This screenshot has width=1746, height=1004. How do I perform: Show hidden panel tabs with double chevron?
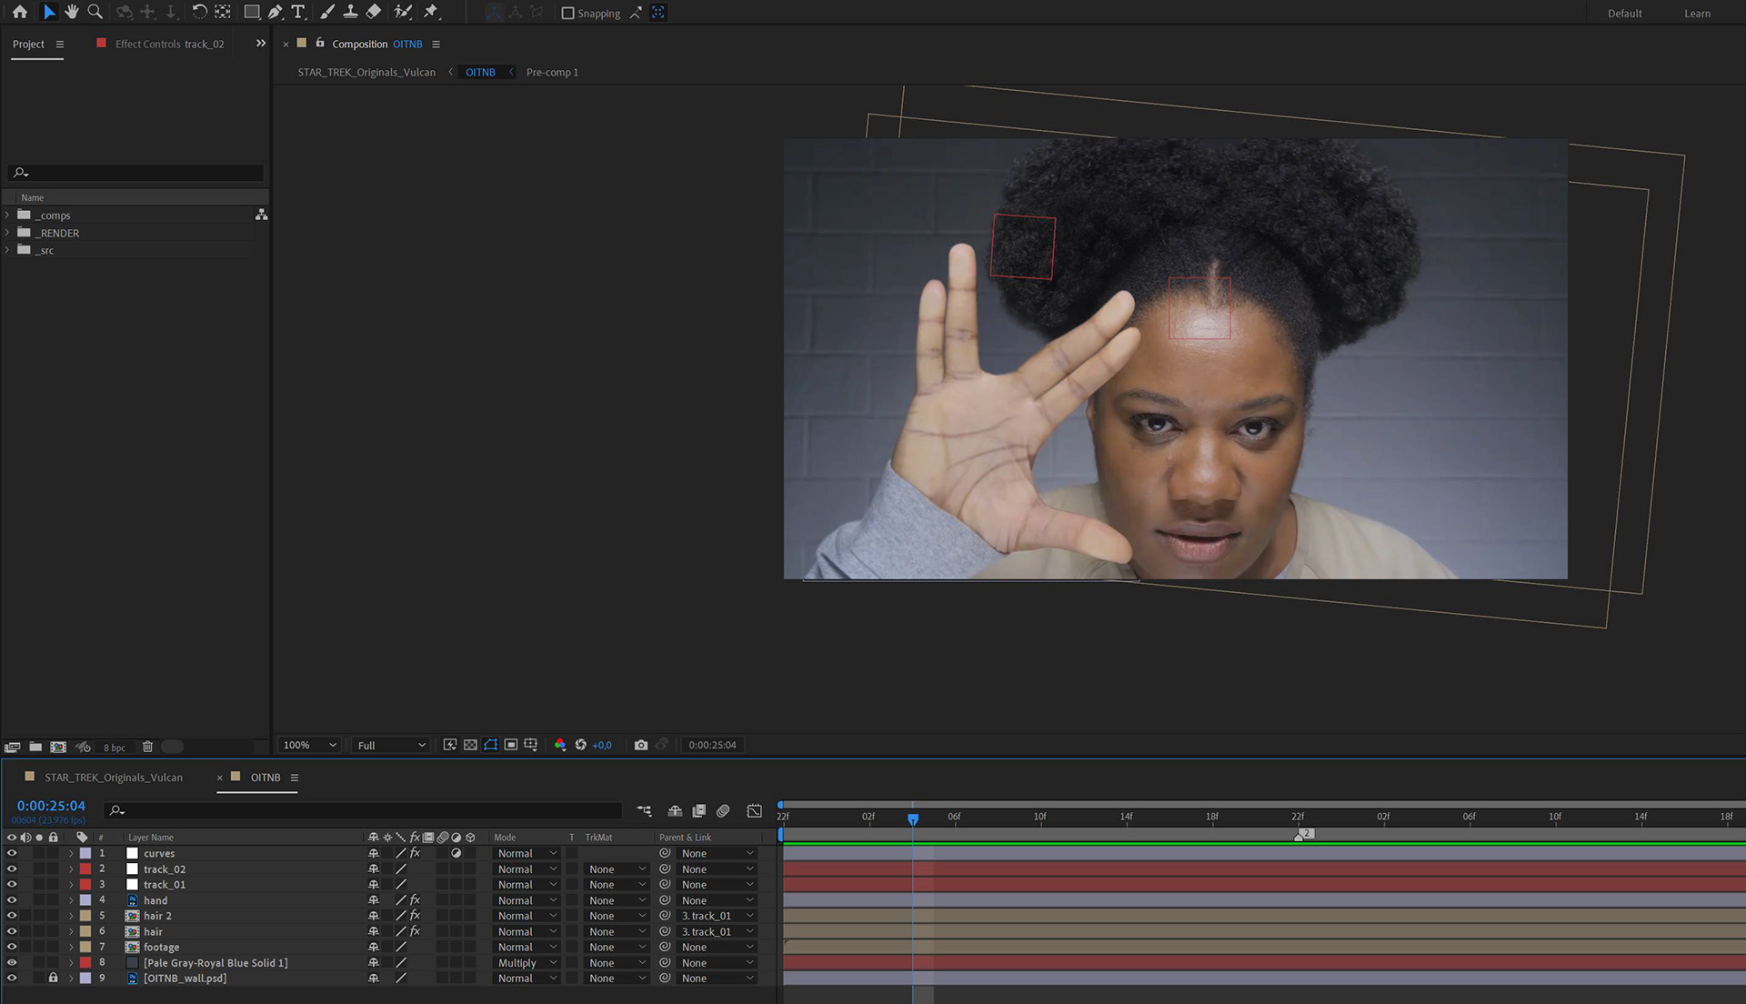coord(261,43)
